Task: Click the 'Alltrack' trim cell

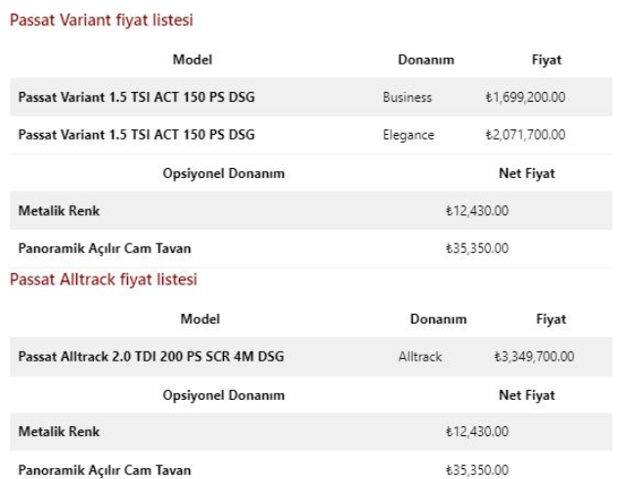Action: point(420,357)
